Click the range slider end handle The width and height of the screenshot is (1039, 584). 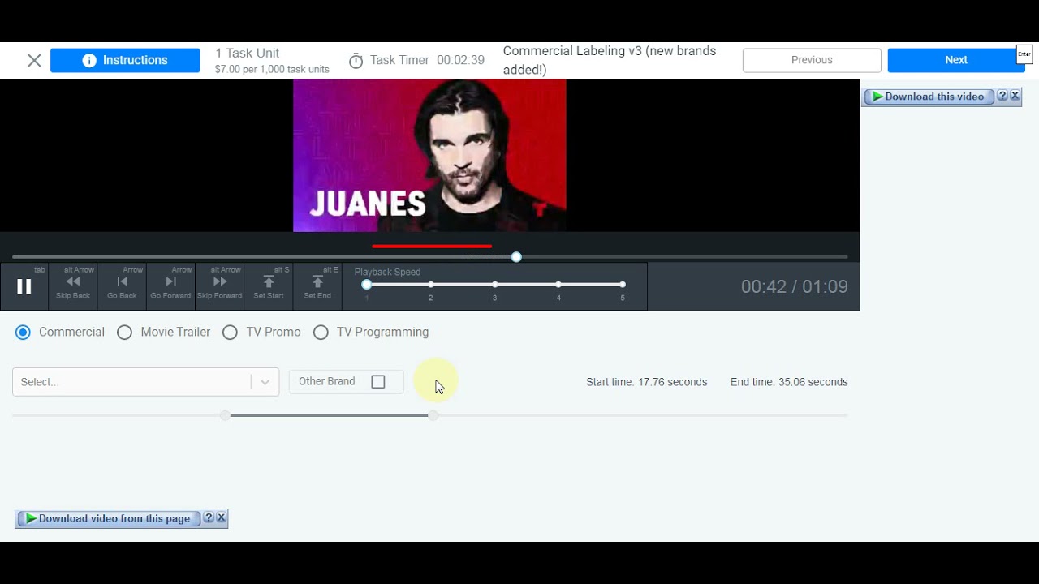pos(433,415)
